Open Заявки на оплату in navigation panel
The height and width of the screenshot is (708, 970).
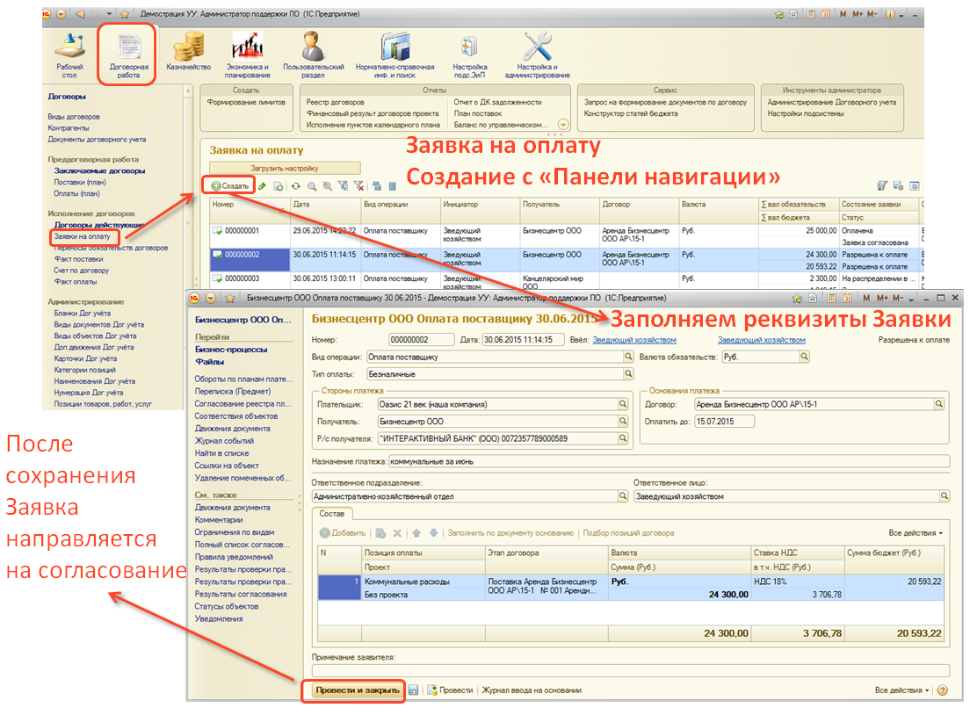tap(83, 236)
